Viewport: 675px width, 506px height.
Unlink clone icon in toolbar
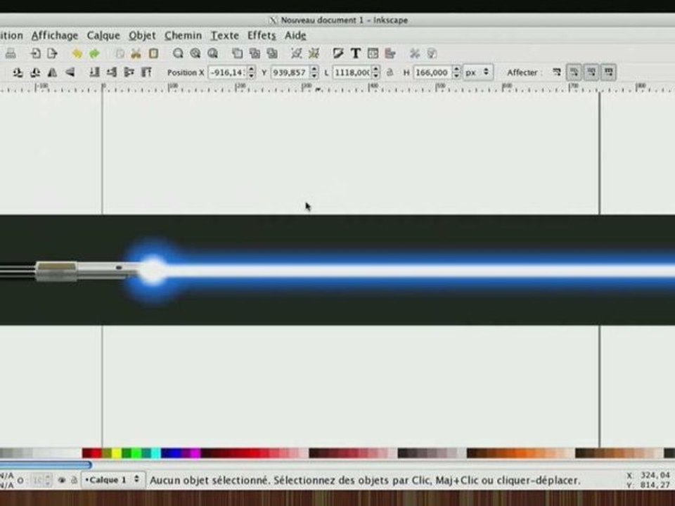coord(271,53)
